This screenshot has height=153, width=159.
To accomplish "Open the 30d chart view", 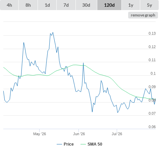I will [x=86, y=5].
